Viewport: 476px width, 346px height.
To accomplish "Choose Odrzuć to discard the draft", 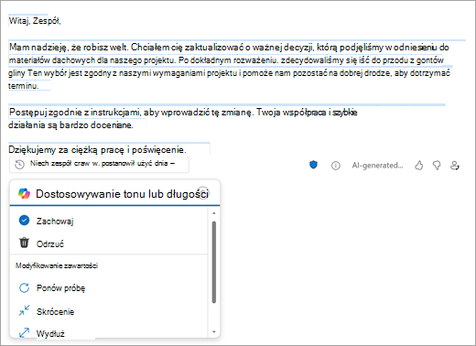I will tap(109, 243).
